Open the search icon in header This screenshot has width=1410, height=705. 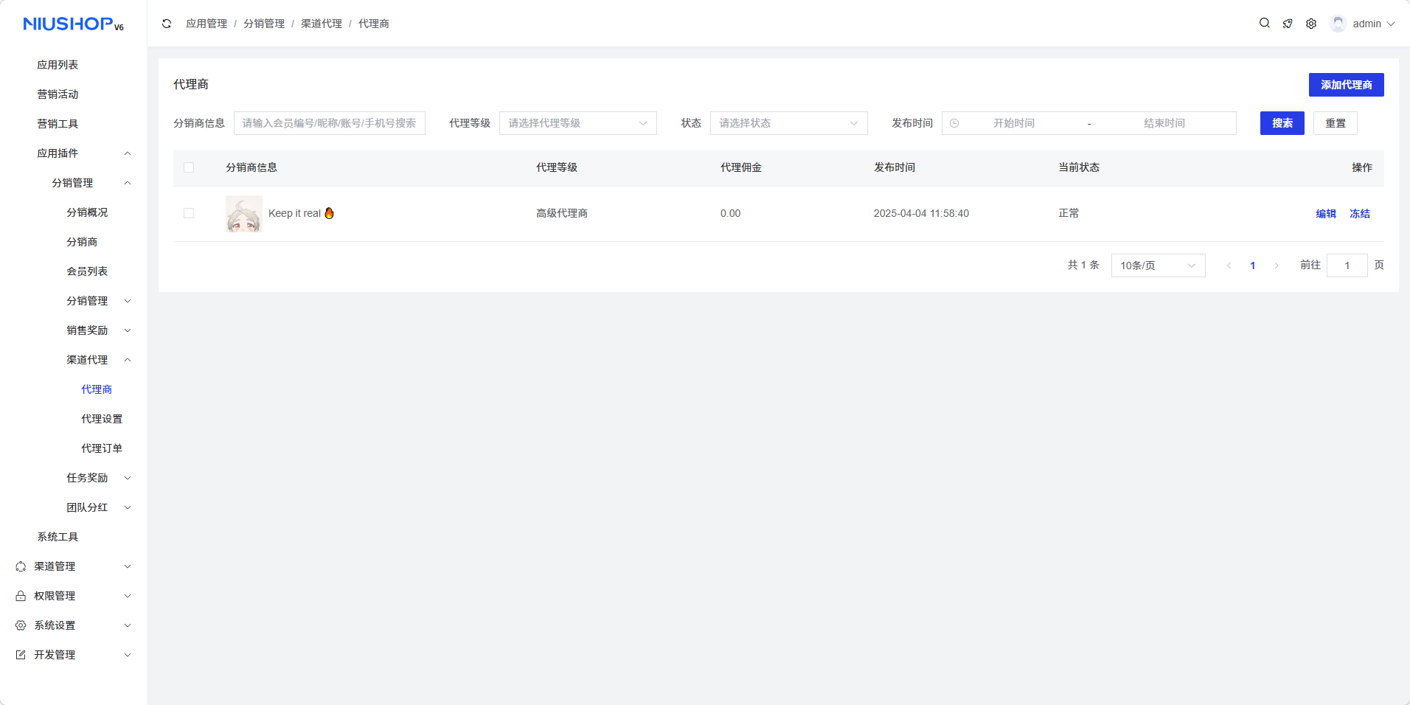click(x=1264, y=24)
